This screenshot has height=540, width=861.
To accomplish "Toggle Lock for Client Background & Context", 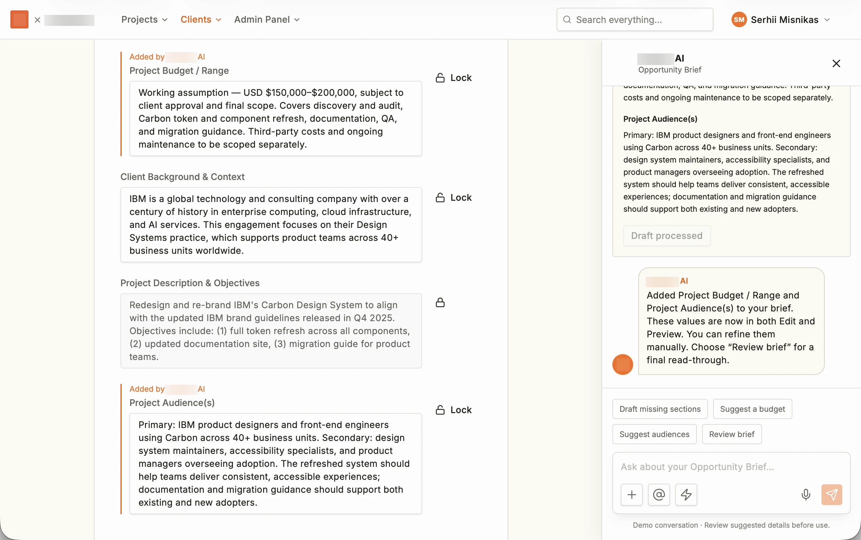I will click(453, 197).
